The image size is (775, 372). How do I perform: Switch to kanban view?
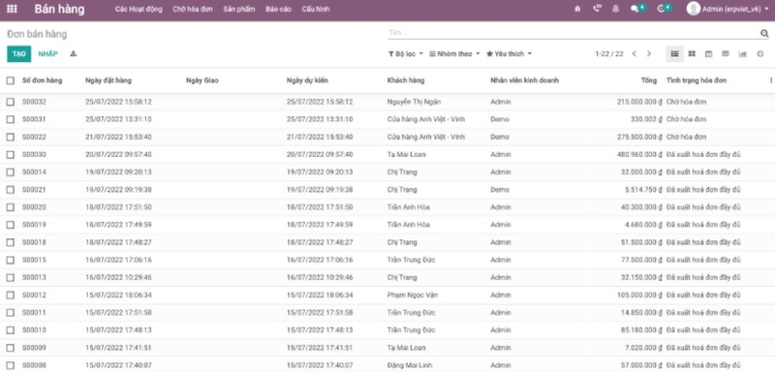pyautogui.click(x=692, y=54)
